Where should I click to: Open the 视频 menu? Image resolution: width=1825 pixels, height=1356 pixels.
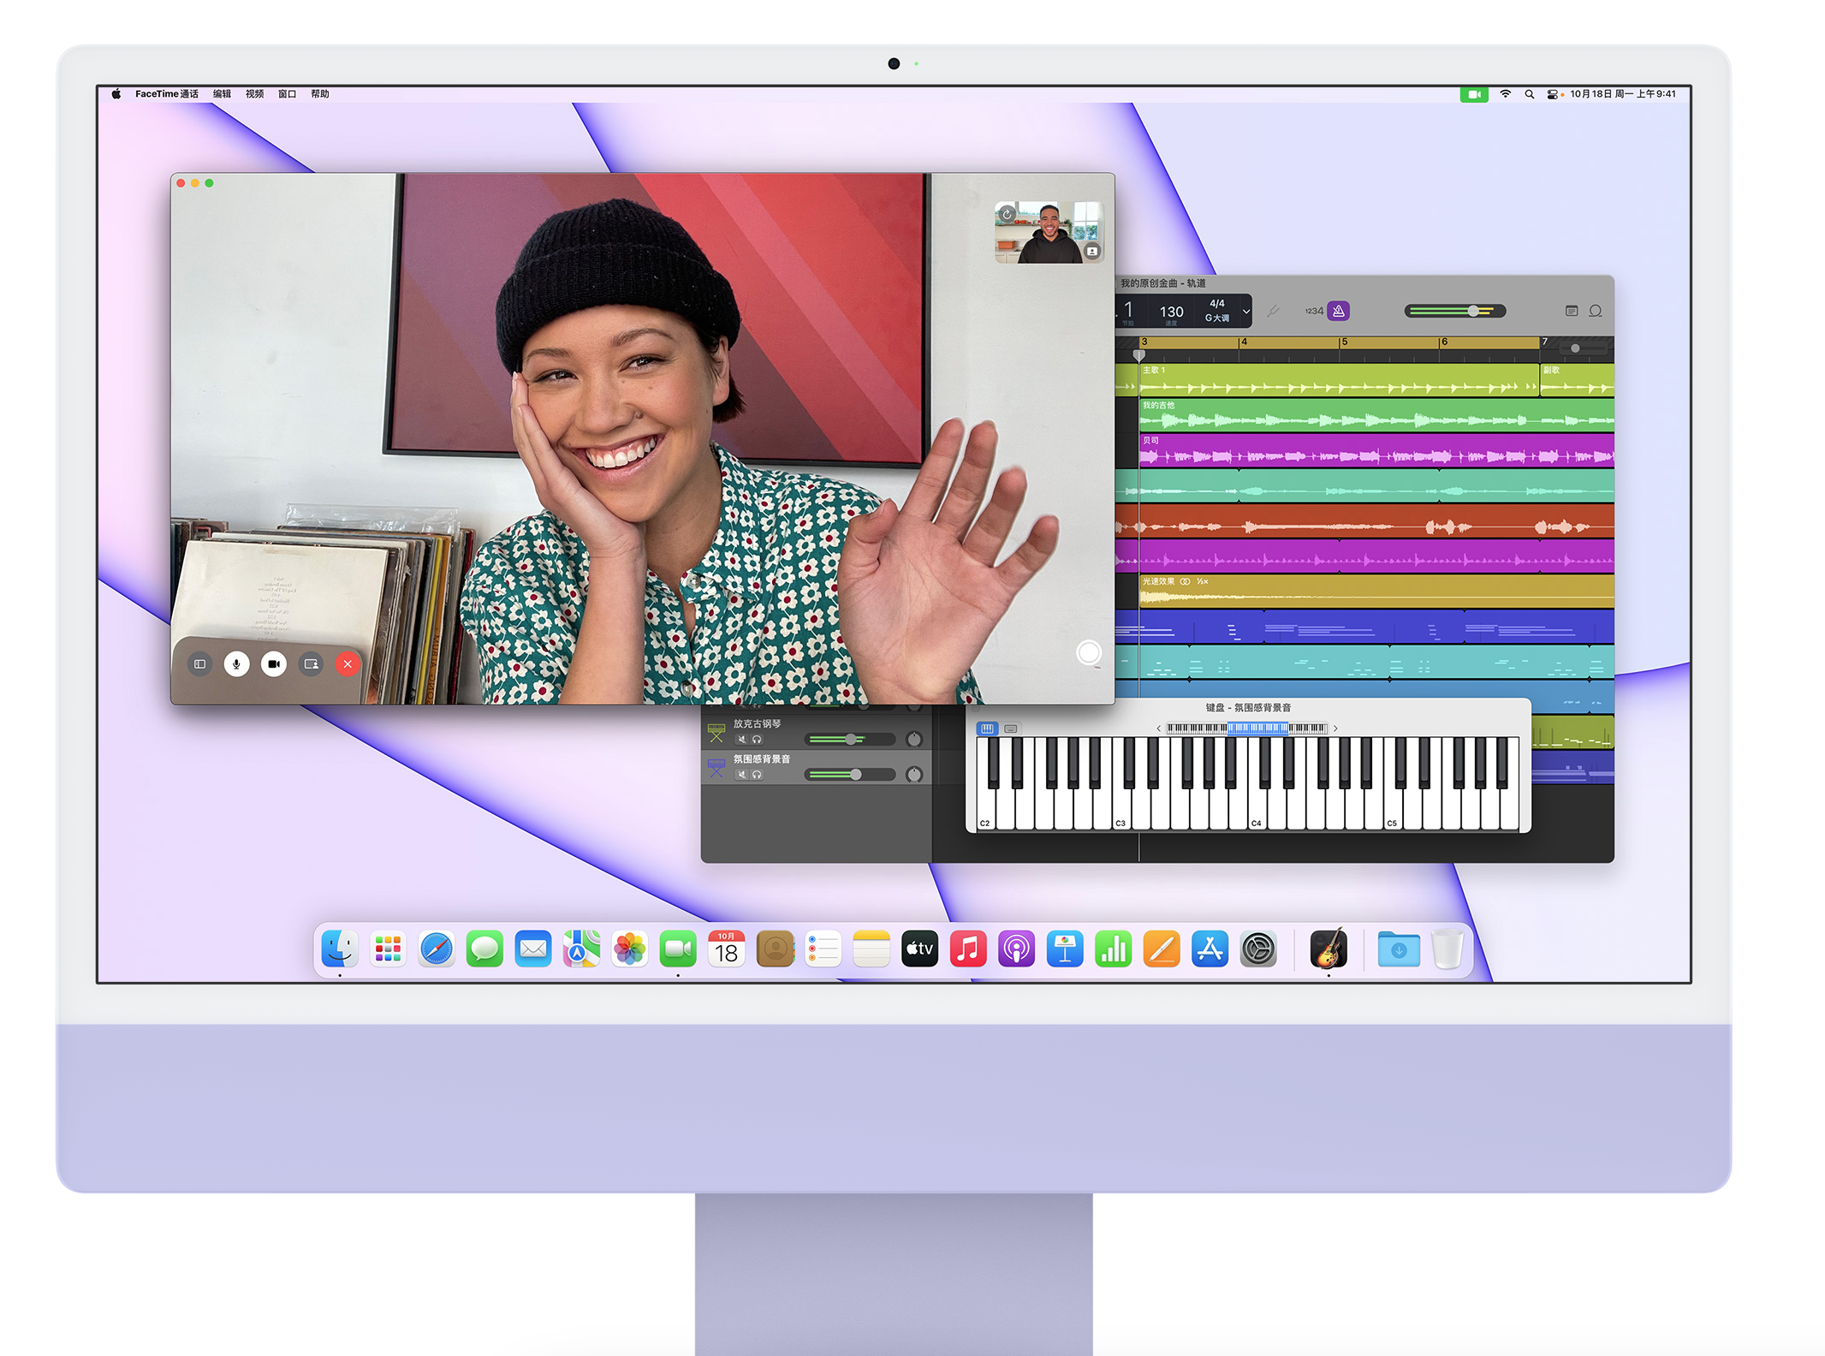coord(254,94)
